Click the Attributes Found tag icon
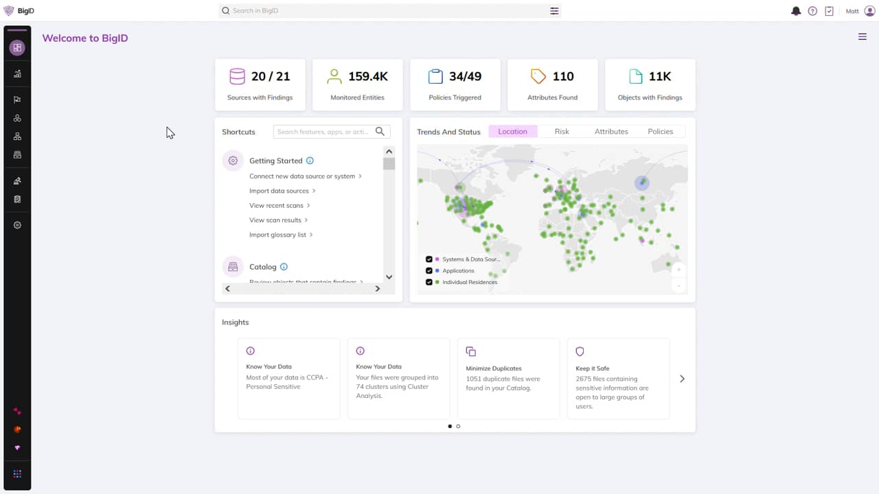Viewport: 879px width, 494px height. coord(538,76)
